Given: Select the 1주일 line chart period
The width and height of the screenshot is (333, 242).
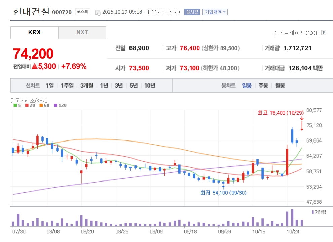Looking at the screenshot, I should click(67, 86).
